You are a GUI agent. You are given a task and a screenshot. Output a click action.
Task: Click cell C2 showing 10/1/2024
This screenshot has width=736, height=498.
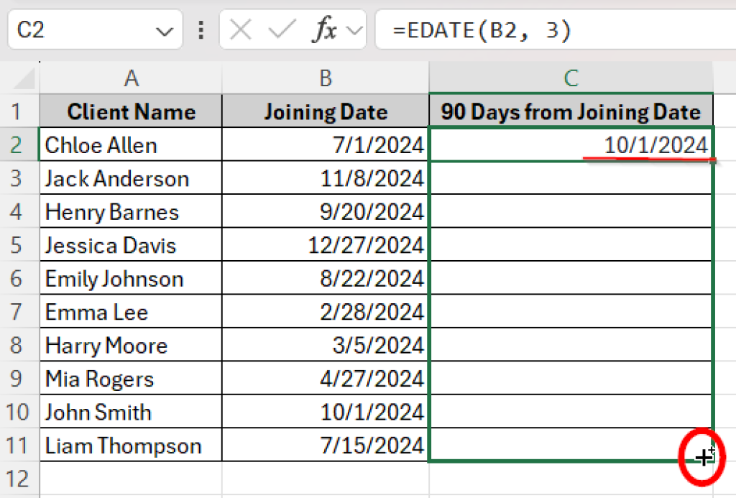click(x=571, y=144)
